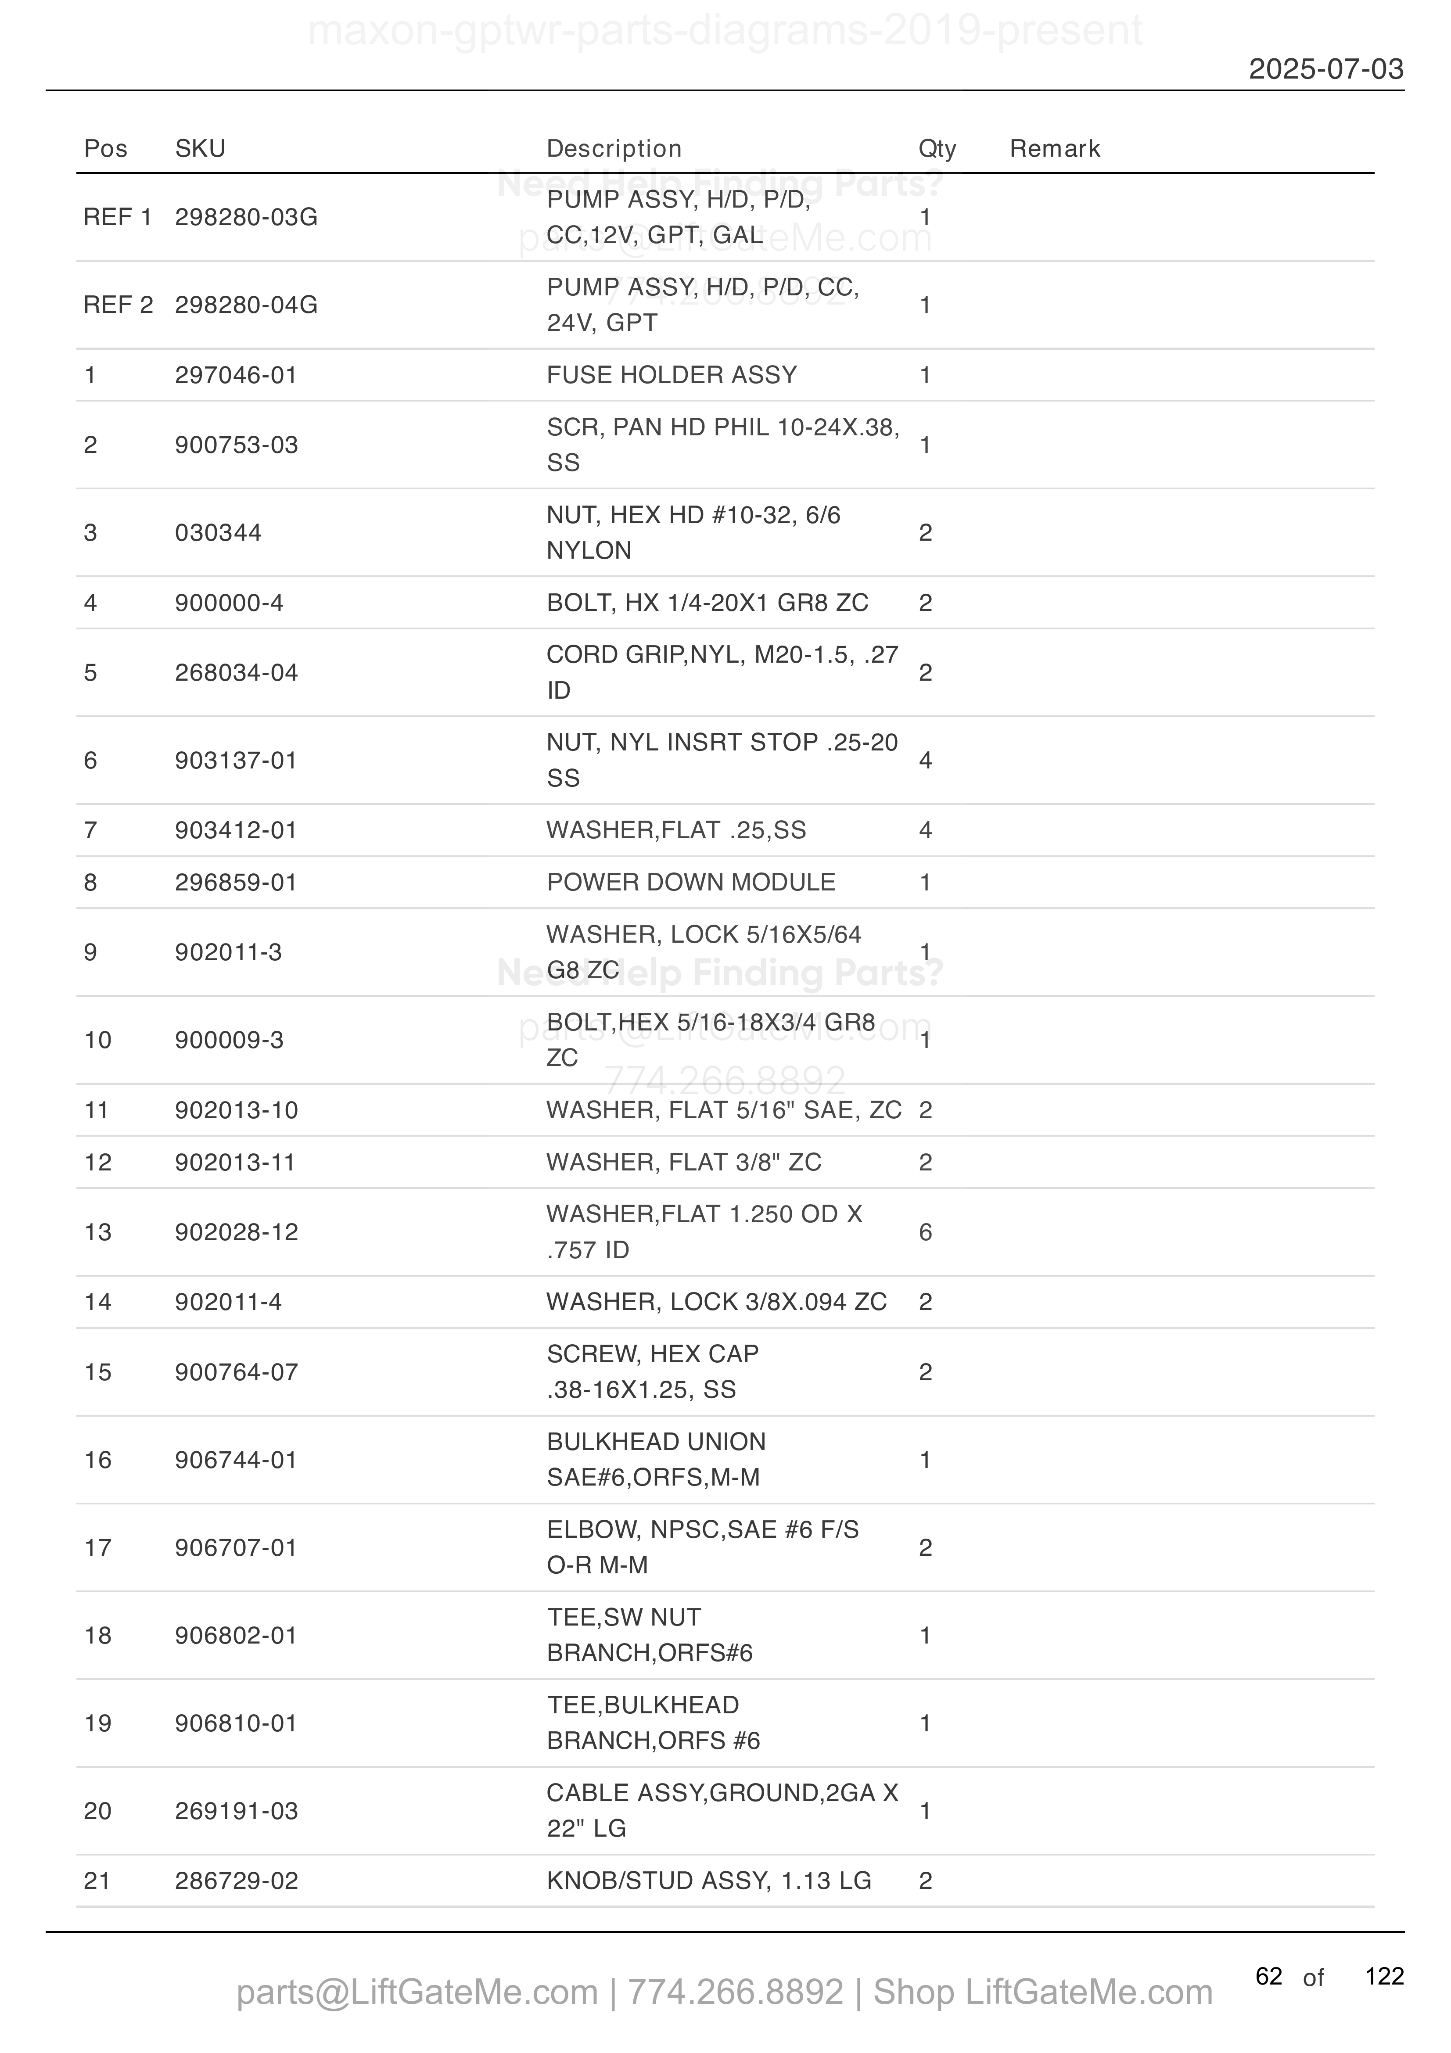Click the Remark column header

tap(1055, 148)
